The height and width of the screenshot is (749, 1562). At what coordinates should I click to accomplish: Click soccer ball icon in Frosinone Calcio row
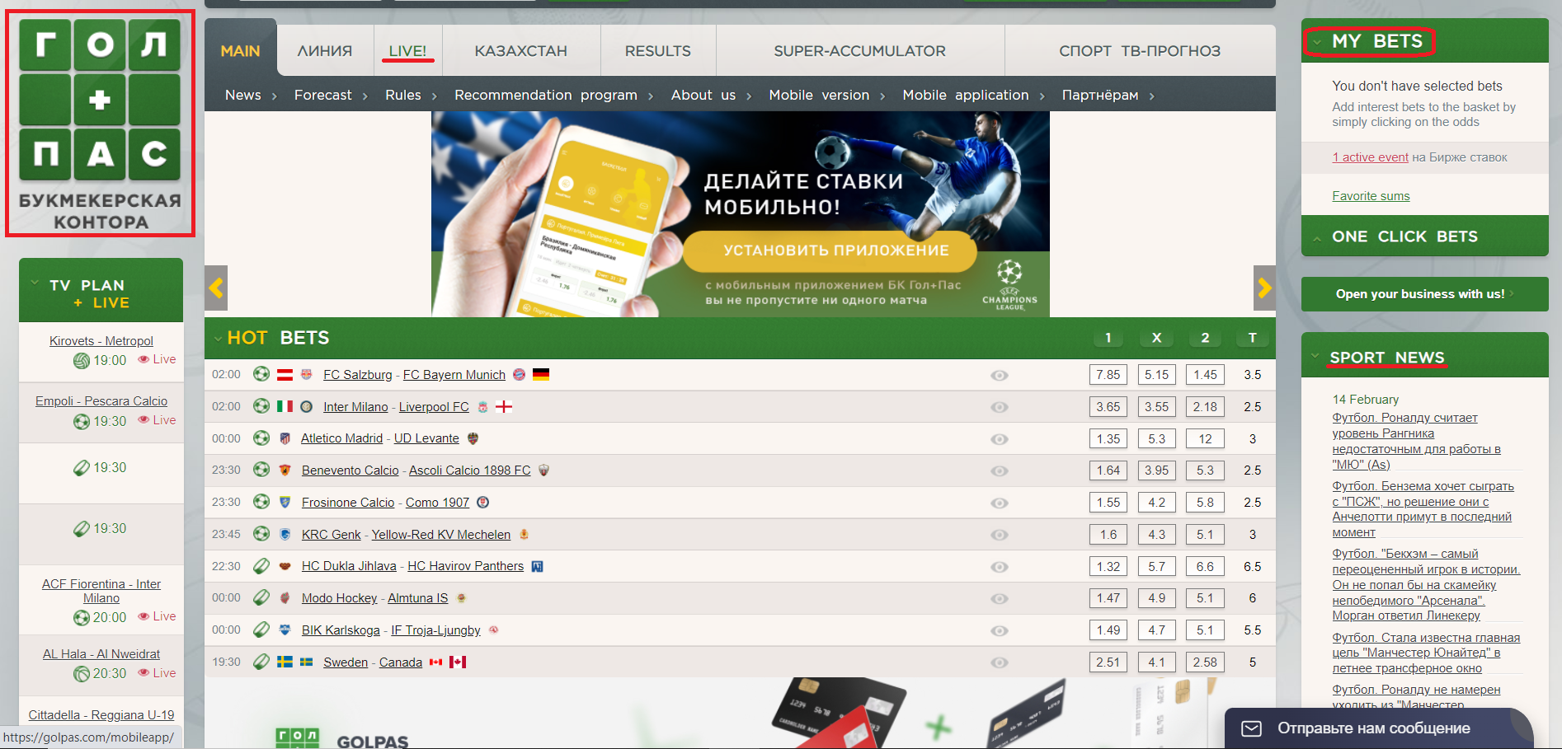[261, 502]
